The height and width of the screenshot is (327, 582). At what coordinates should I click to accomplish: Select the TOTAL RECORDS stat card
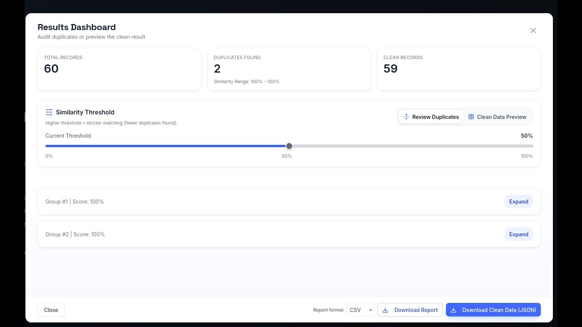pos(119,69)
